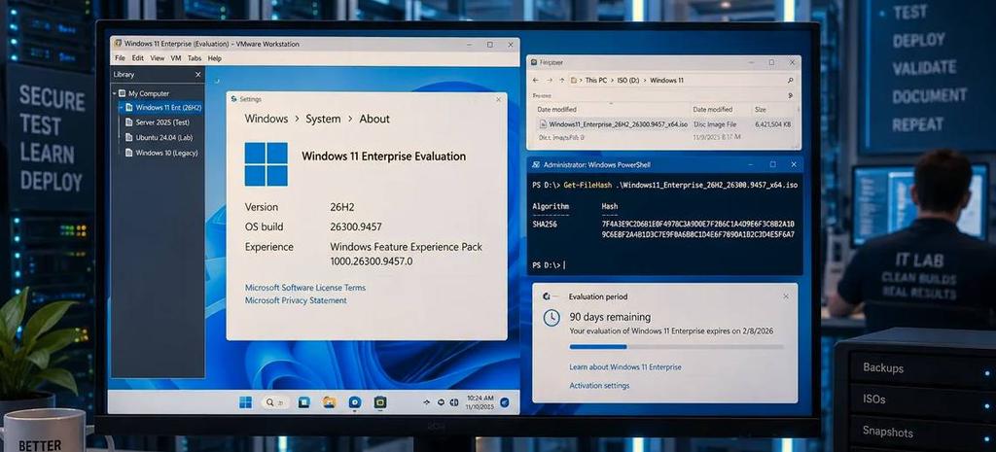Click the Server 2025 VM file icon

[x=129, y=122]
